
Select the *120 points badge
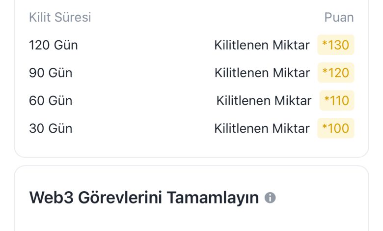pyautogui.click(x=335, y=73)
